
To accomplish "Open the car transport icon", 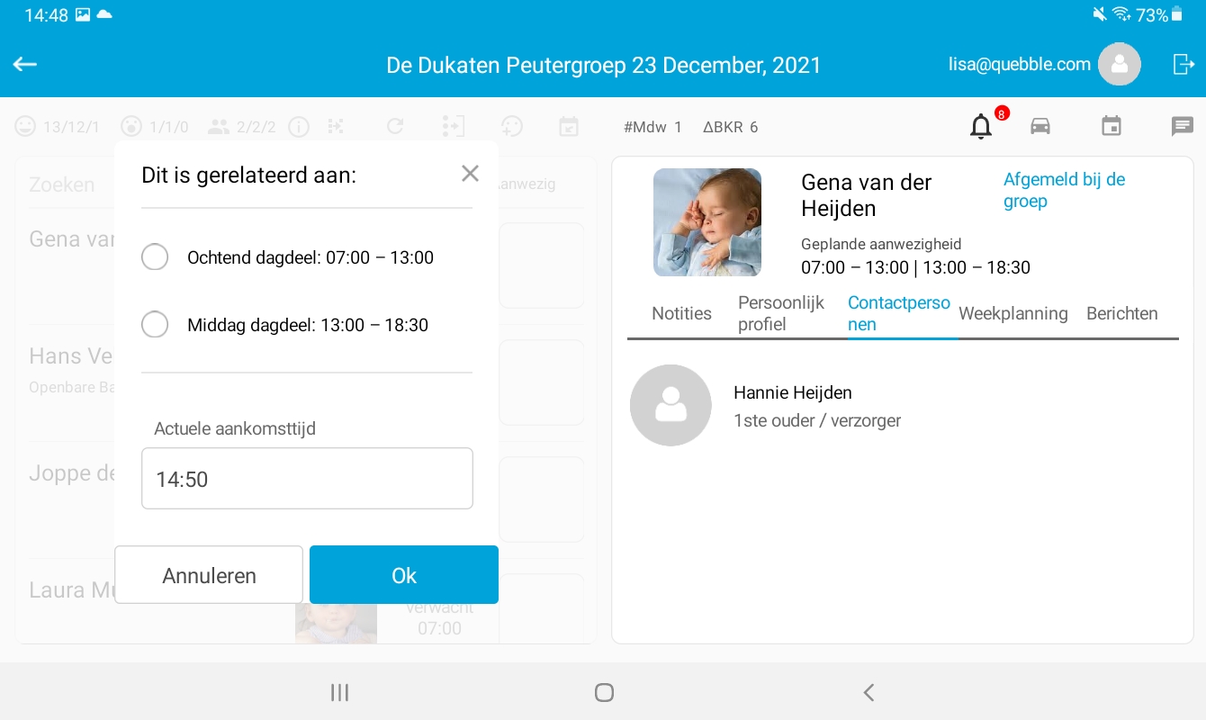I will point(1040,126).
